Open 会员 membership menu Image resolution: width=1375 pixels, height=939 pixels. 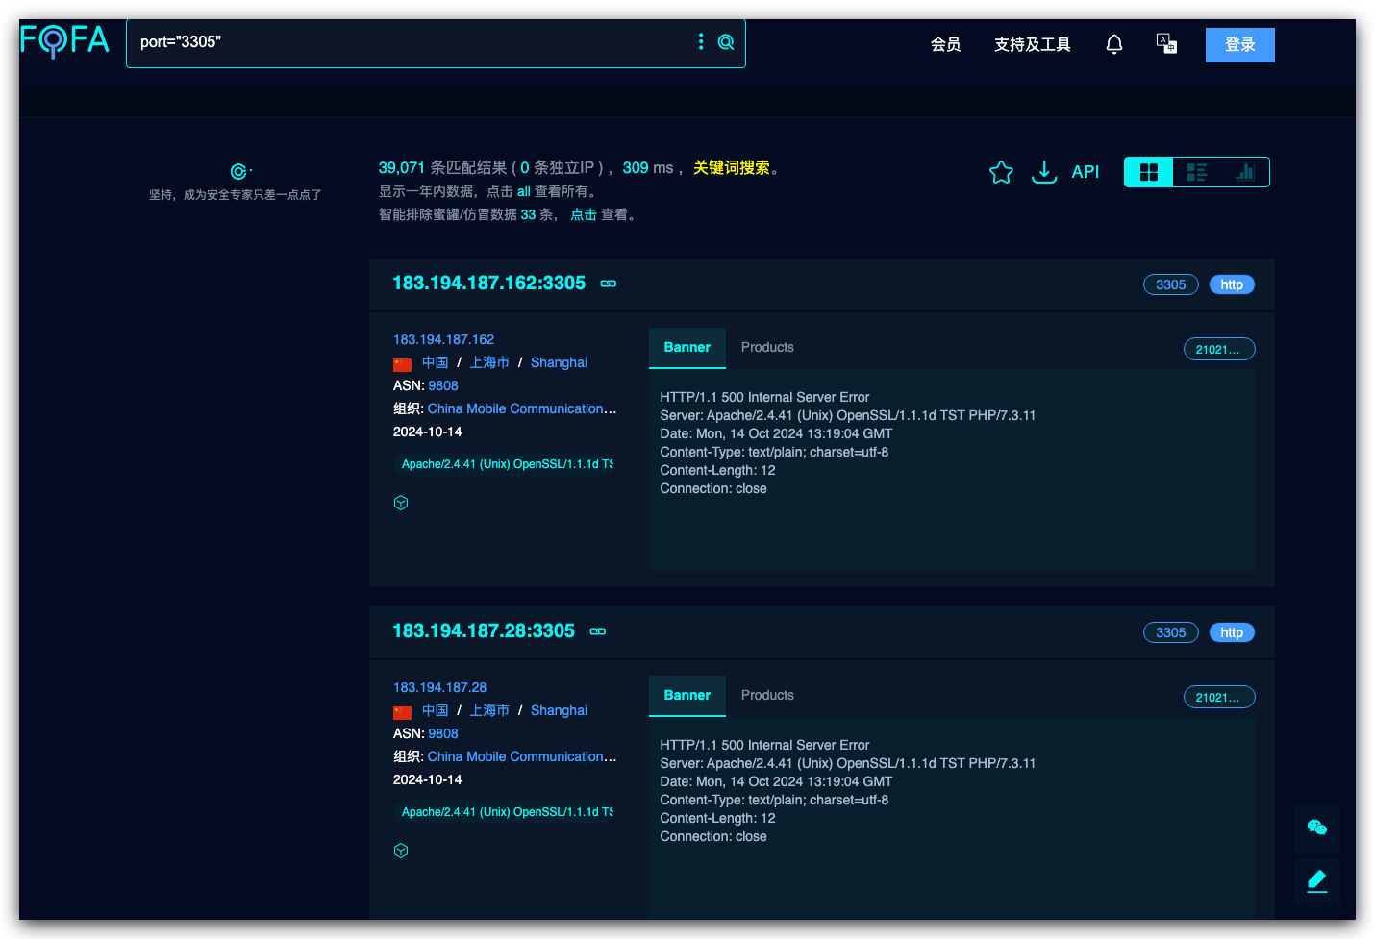(945, 44)
